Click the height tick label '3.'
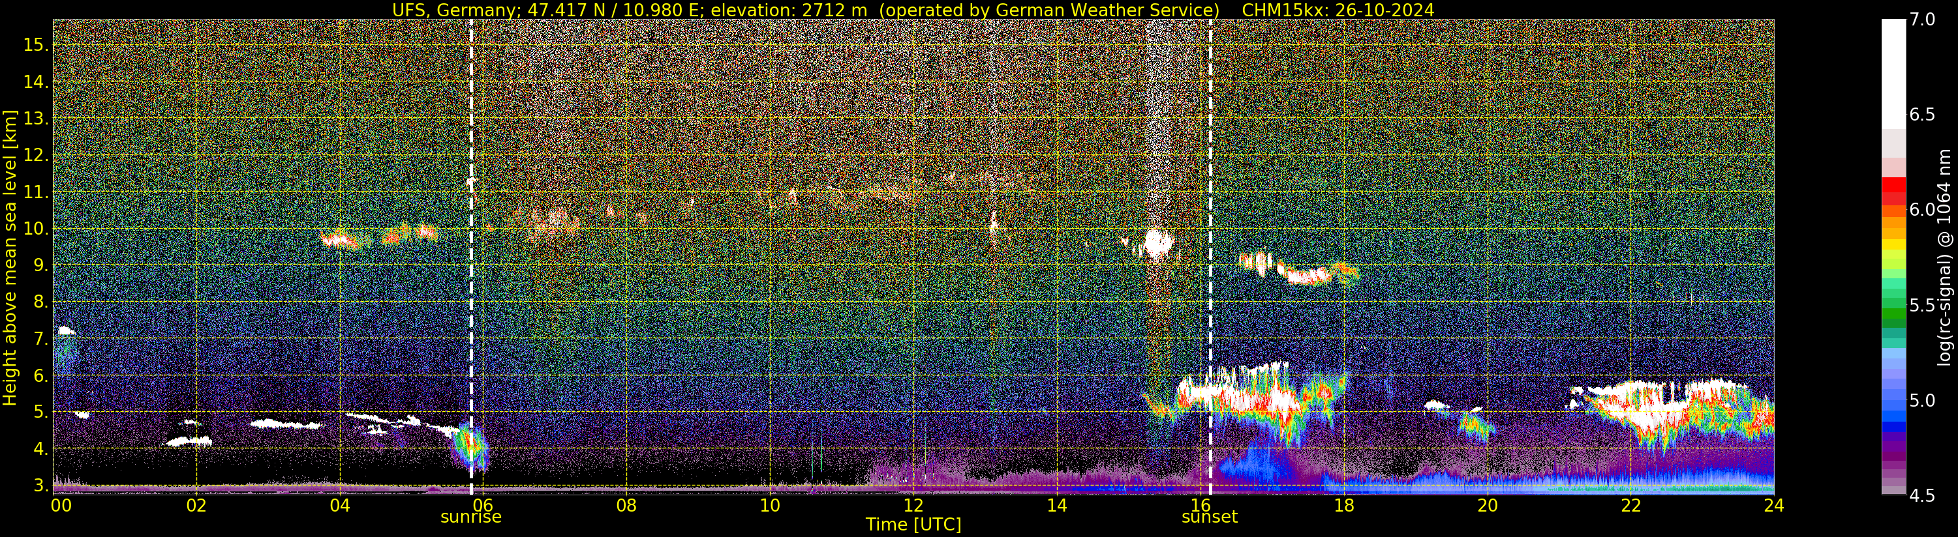The image size is (1958, 537). (41, 485)
